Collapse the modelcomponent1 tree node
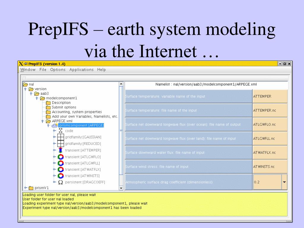The width and height of the screenshot is (304, 228). [x=37, y=98]
